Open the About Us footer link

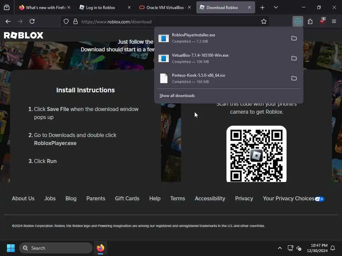[x=23, y=199]
